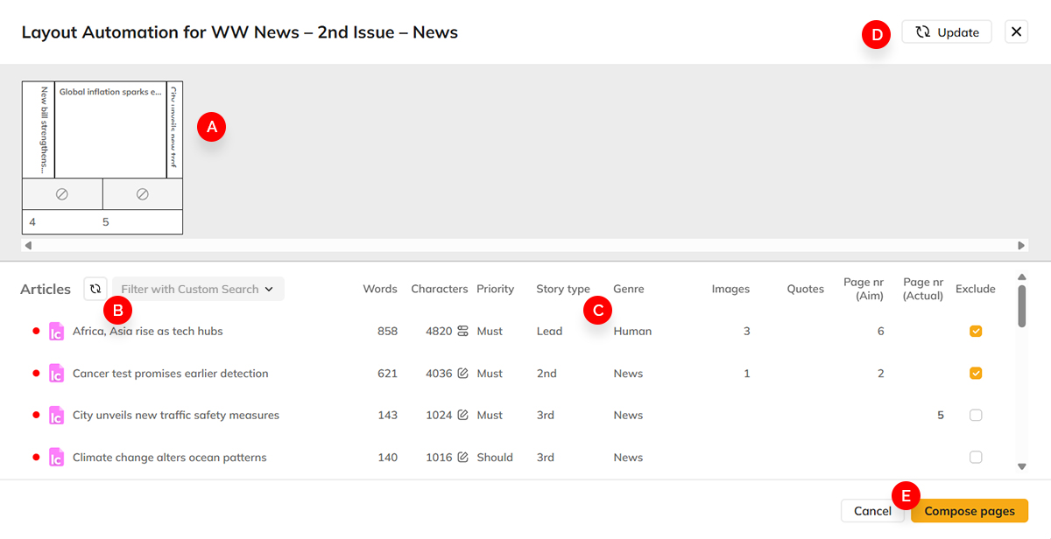This screenshot has height=539, width=1051.
Task: Open article City unveils new traffic safety measures
Action: (175, 415)
